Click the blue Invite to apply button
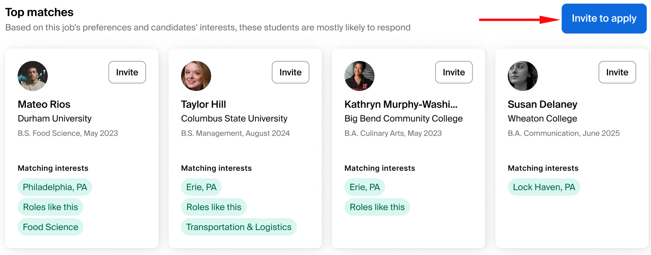 [604, 18]
